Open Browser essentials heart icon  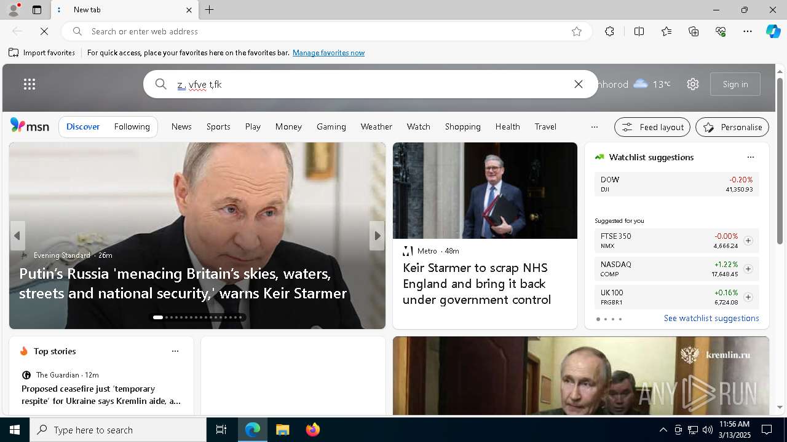(x=721, y=31)
